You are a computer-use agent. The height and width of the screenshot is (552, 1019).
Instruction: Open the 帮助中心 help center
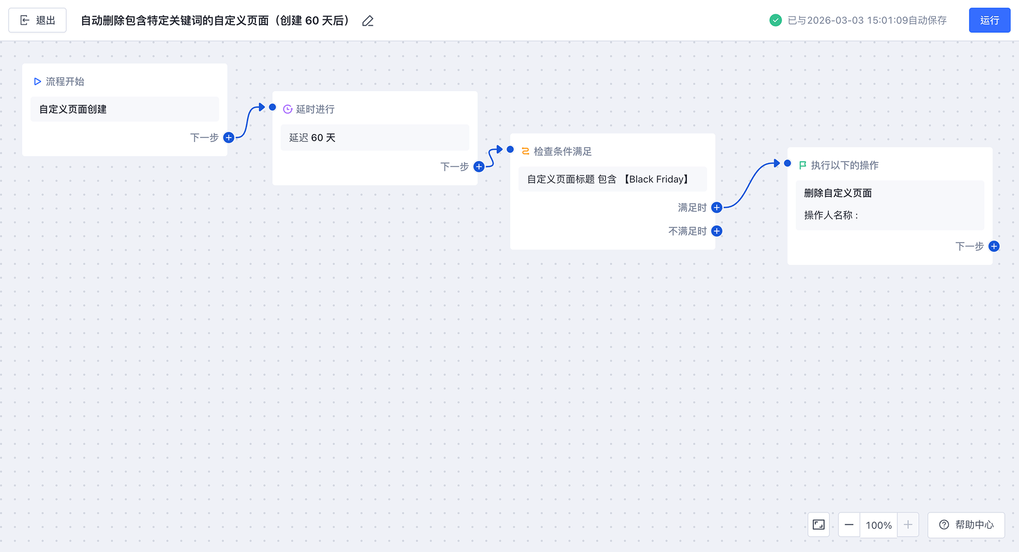pyautogui.click(x=966, y=525)
